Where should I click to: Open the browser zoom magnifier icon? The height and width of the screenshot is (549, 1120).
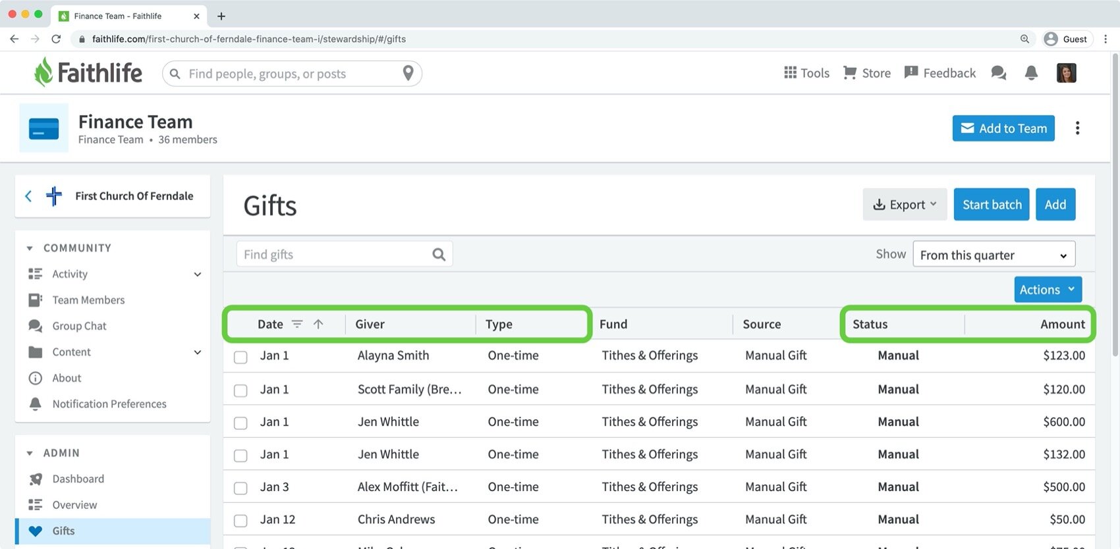click(1024, 39)
